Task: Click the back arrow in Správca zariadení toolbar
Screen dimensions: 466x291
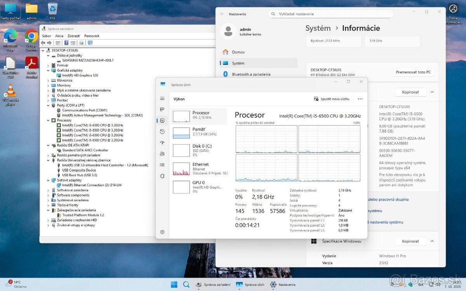Action: tap(43, 43)
